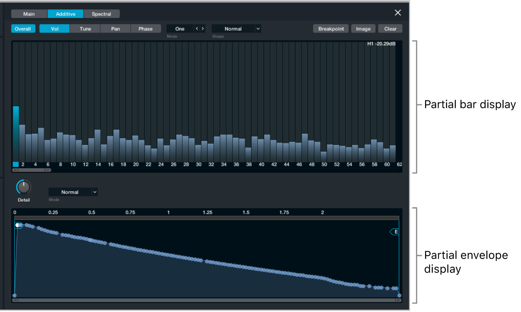This screenshot has width=521, height=312.
Task: Switch to the Spectral tab
Action: [x=101, y=14]
